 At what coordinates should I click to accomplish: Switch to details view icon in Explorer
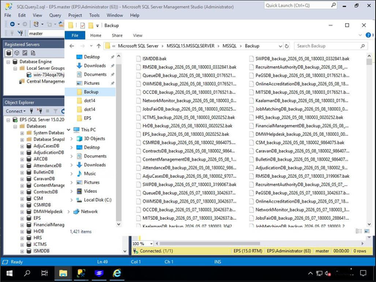click(359, 231)
